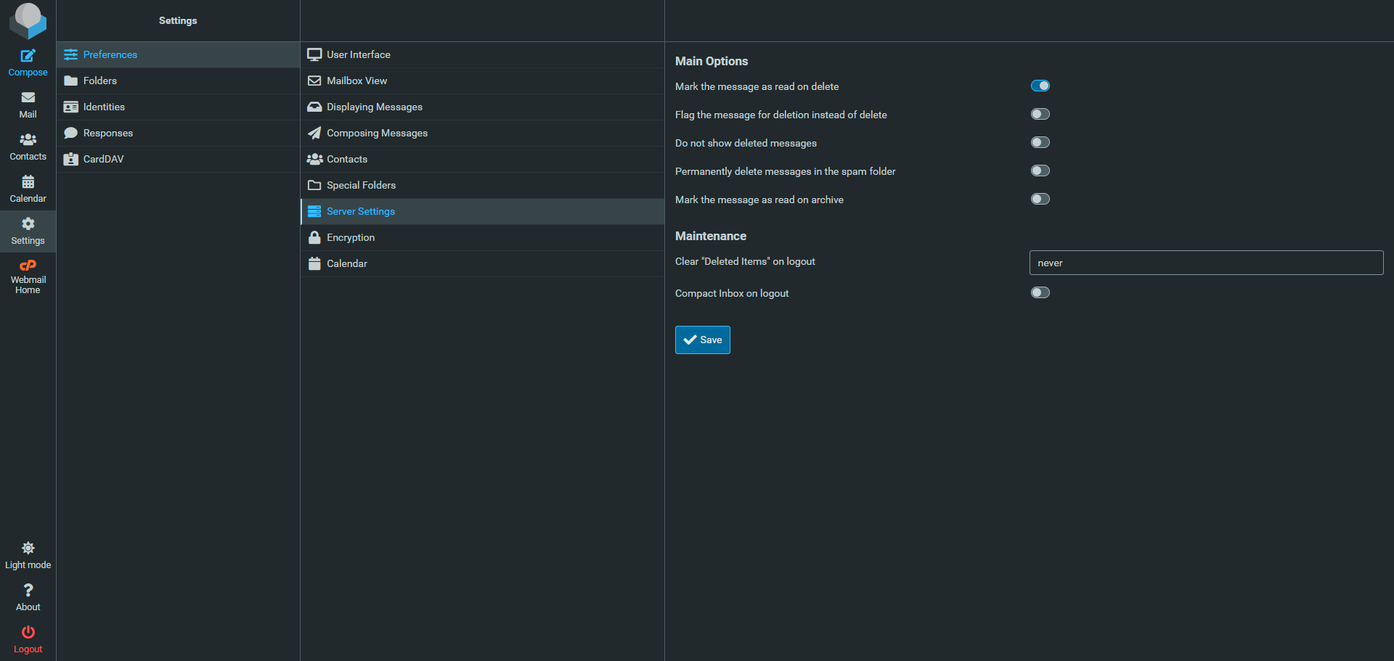Open Composing Messages preferences

pos(377,133)
